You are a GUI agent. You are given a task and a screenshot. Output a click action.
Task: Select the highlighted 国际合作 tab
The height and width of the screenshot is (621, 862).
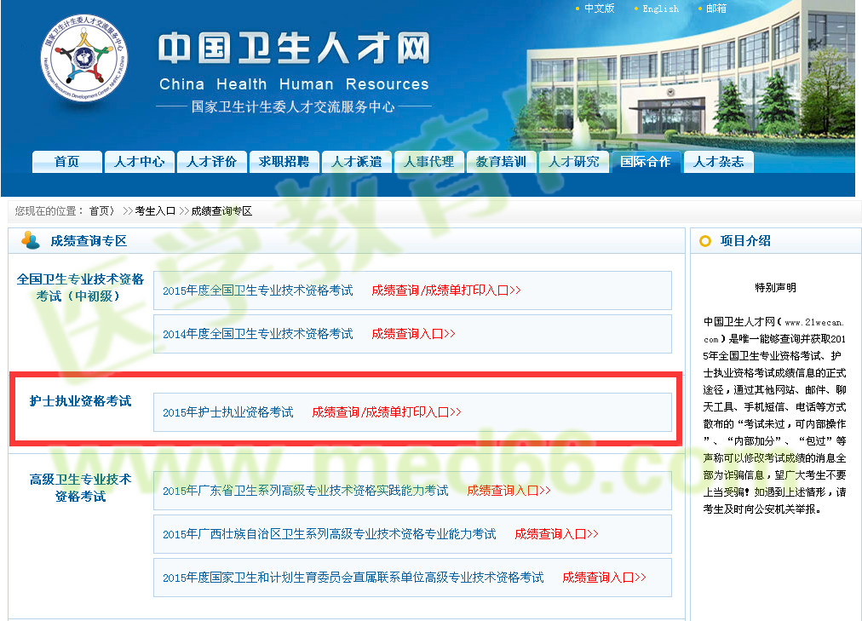point(646,161)
